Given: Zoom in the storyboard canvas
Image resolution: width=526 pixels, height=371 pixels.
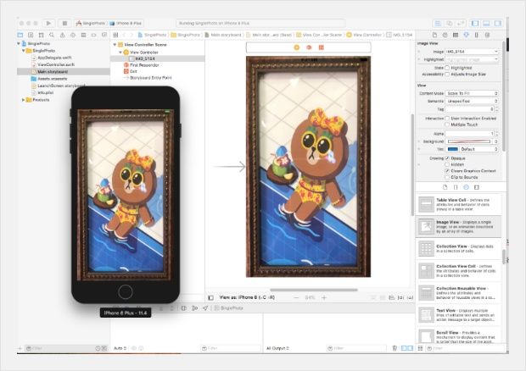Looking at the screenshot, I should click(x=324, y=297).
